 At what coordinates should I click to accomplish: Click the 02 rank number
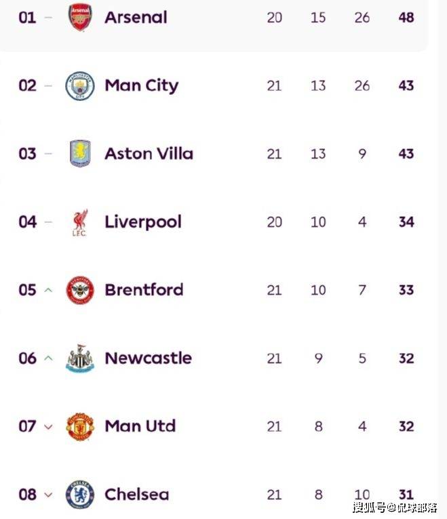(x=27, y=86)
